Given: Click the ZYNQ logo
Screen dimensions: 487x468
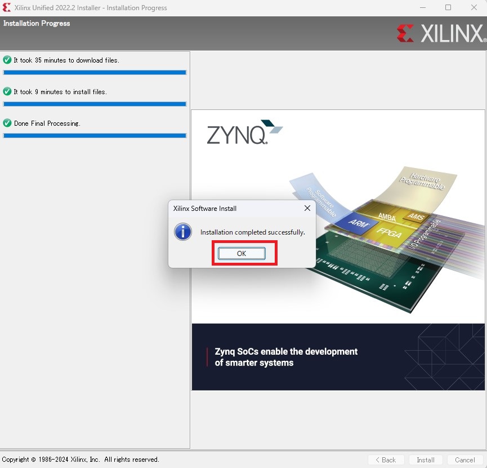Looking at the screenshot, I should 245,132.
